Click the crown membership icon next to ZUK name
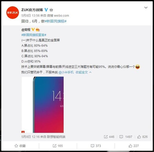Viewport: 154px width, 152px height. click(x=51, y=10)
